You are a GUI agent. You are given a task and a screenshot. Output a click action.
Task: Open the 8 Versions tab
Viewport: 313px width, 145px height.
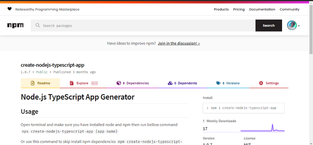click(x=228, y=83)
